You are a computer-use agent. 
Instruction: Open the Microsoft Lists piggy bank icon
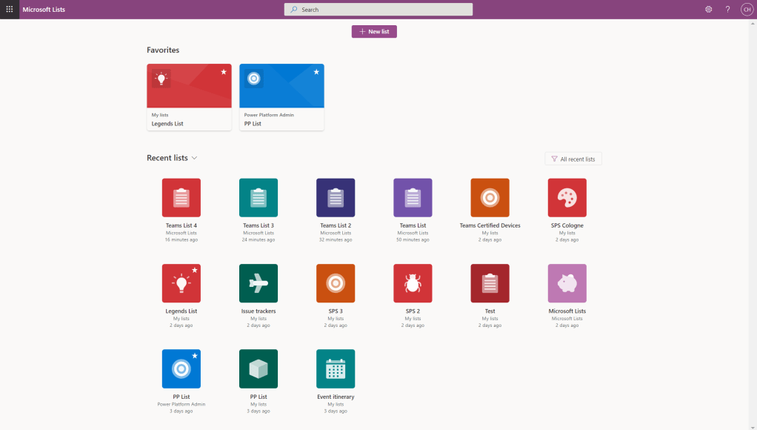tap(567, 283)
